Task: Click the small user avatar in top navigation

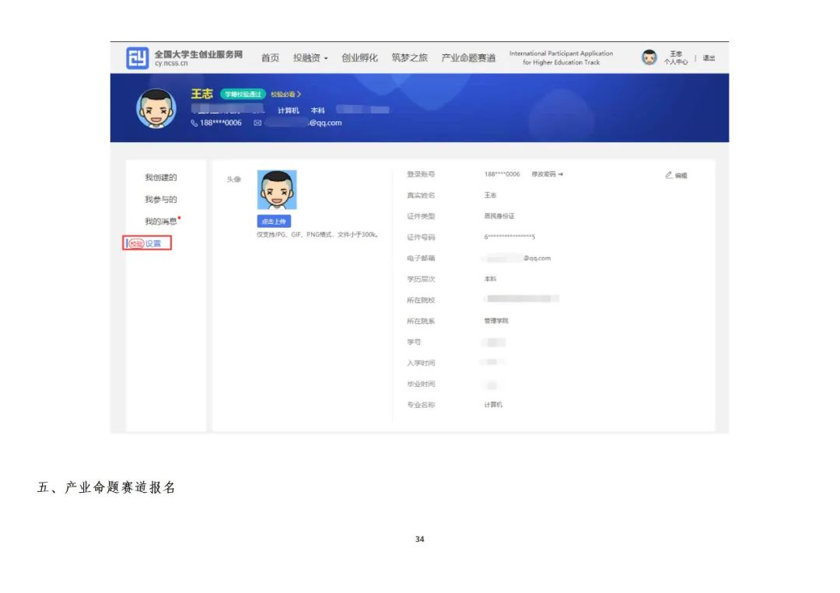Action: 649,58
